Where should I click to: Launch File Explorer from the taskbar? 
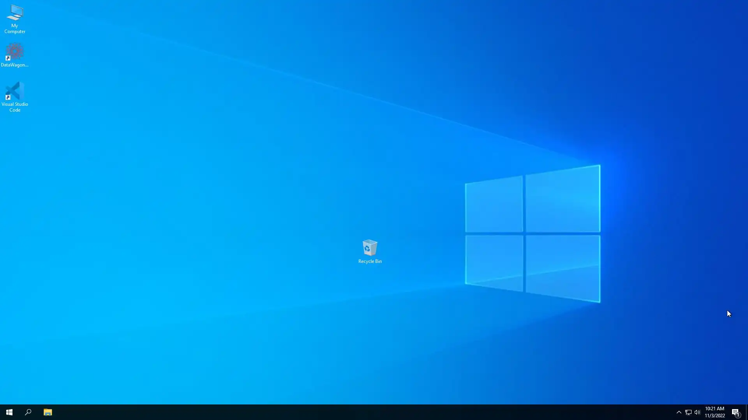tap(48, 412)
